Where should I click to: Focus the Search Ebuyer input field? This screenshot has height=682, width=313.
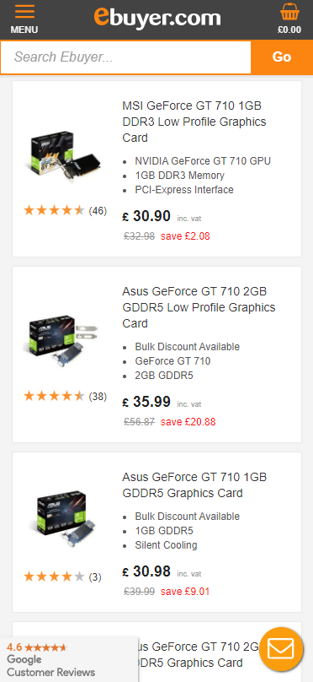click(x=125, y=57)
